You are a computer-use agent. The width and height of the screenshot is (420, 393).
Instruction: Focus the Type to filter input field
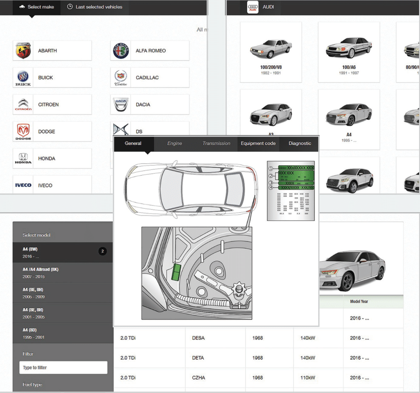63,367
